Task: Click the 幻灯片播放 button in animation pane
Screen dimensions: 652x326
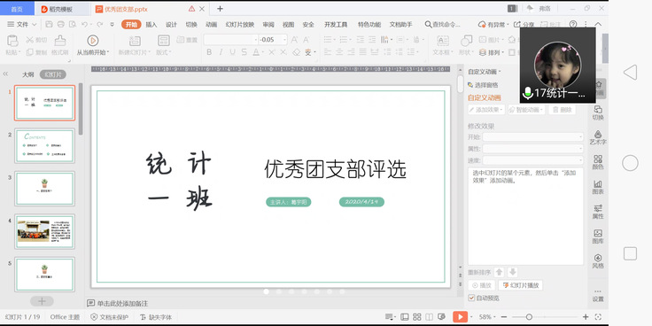Action: (x=521, y=285)
